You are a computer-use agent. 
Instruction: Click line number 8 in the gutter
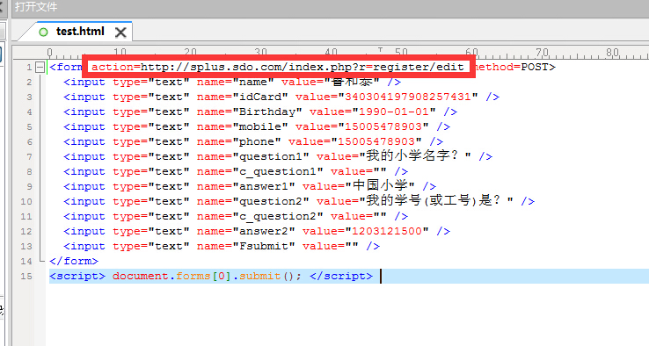pos(29,171)
